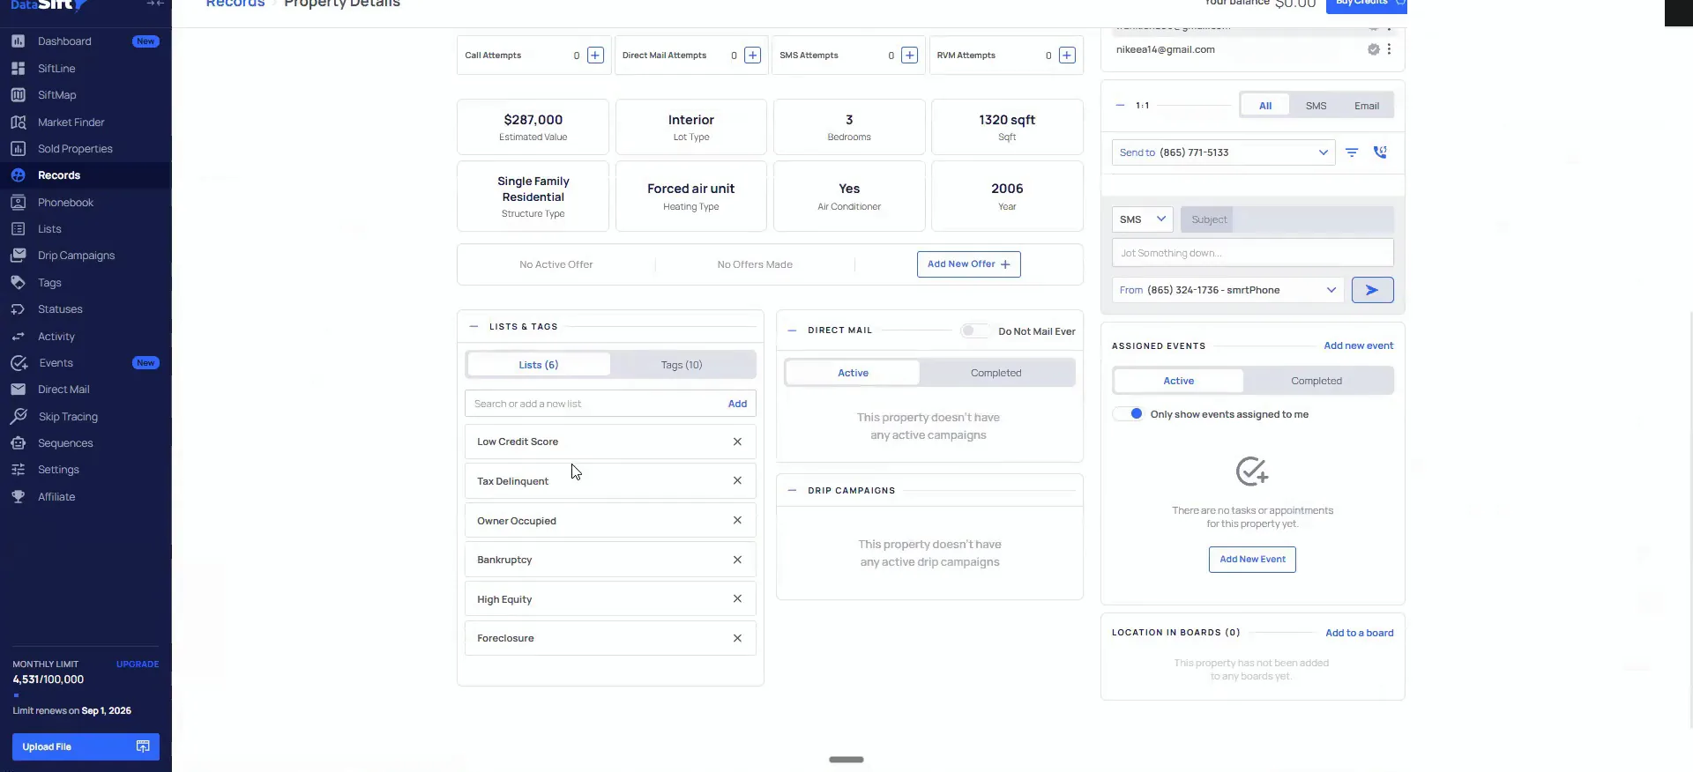Add an RVM attempt
1693x772 pixels.
tap(1067, 56)
